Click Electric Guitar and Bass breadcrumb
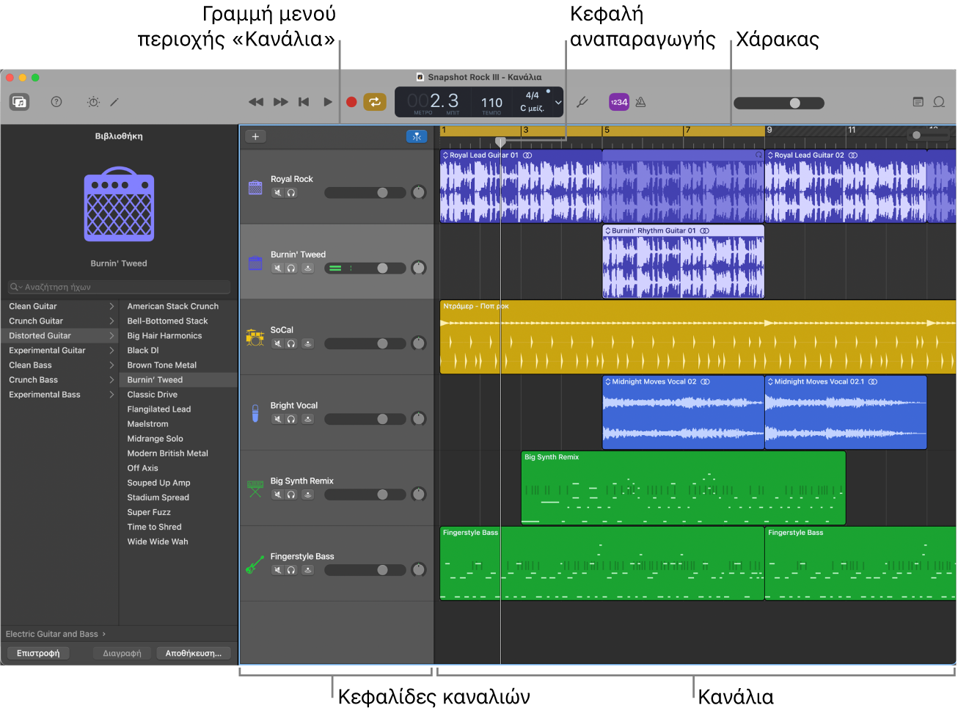The image size is (958, 716). [x=51, y=634]
